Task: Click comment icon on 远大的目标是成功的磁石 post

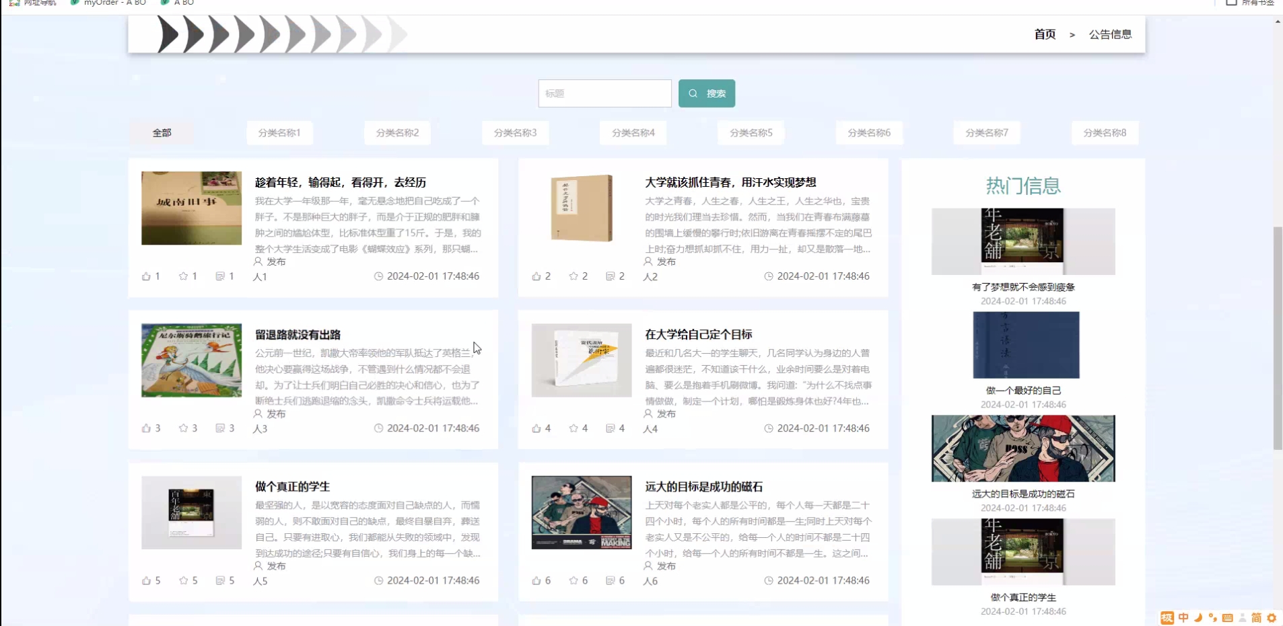Action: [x=610, y=580]
